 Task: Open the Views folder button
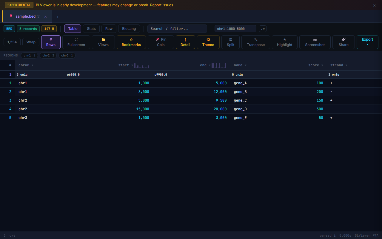coord(103,42)
